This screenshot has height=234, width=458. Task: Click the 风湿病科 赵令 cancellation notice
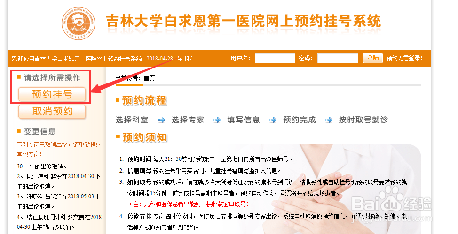(59, 181)
